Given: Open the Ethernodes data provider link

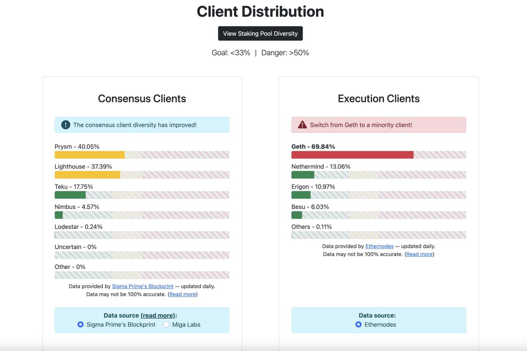Looking at the screenshot, I should 379,246.
